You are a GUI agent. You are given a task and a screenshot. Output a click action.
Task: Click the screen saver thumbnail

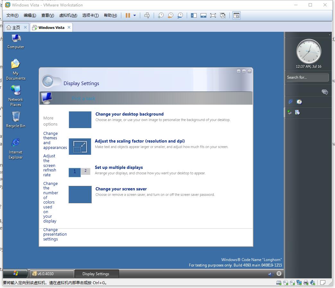[x=80, y=195]
